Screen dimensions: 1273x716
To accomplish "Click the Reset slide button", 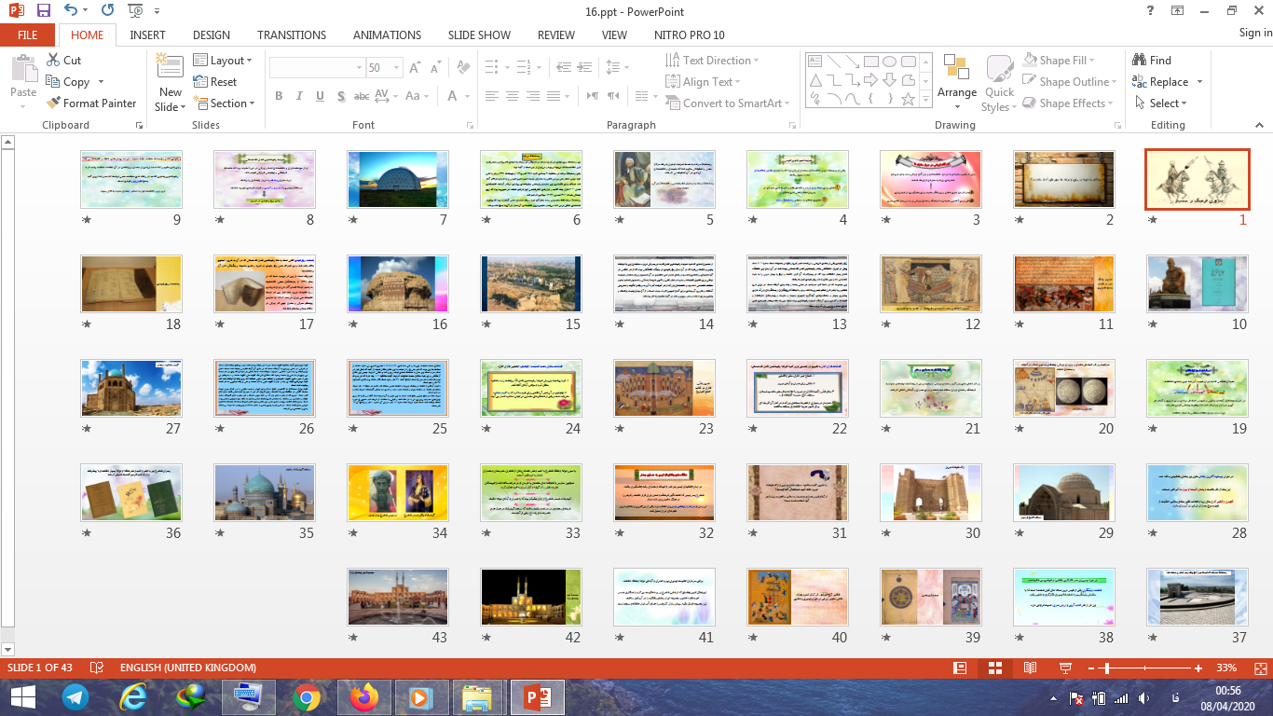I will click(215, 82).
